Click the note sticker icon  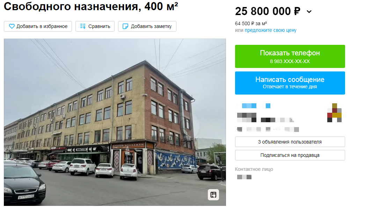(125, 26)
